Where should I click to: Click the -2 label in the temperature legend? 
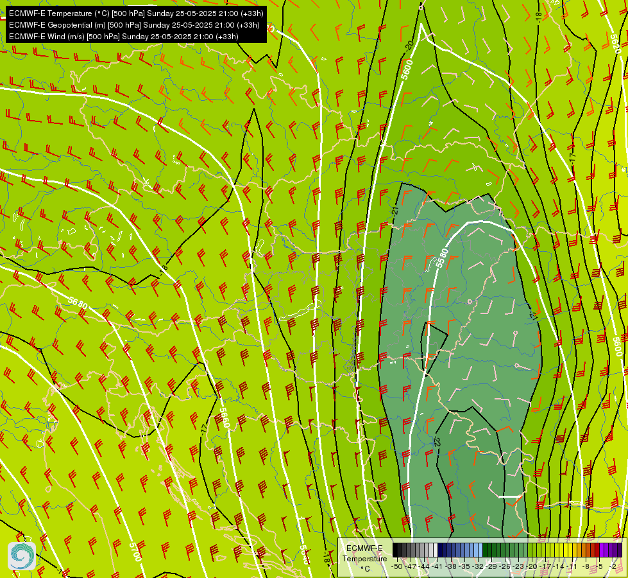tap(613, 566)
